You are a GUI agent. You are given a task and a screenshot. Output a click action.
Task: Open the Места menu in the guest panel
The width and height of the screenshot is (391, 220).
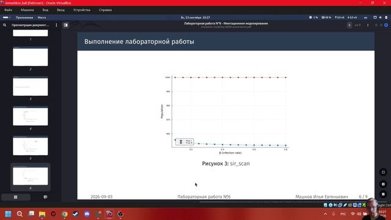click(42, 18)
